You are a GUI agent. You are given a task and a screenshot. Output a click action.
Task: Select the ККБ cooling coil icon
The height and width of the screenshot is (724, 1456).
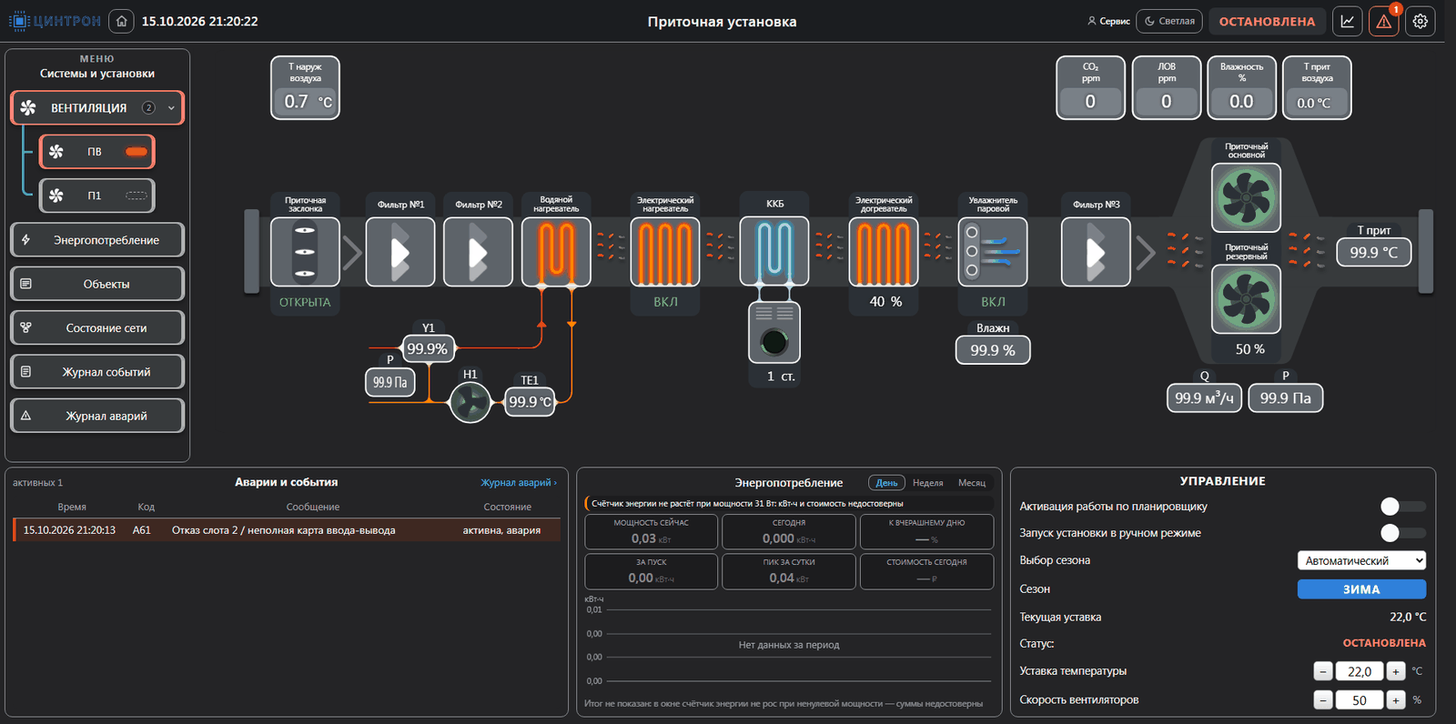pos(774,252)
